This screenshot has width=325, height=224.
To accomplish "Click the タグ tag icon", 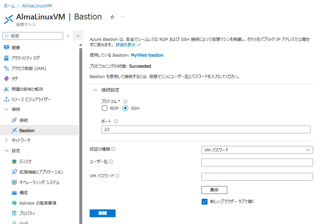I will click(x=6, y=79).
